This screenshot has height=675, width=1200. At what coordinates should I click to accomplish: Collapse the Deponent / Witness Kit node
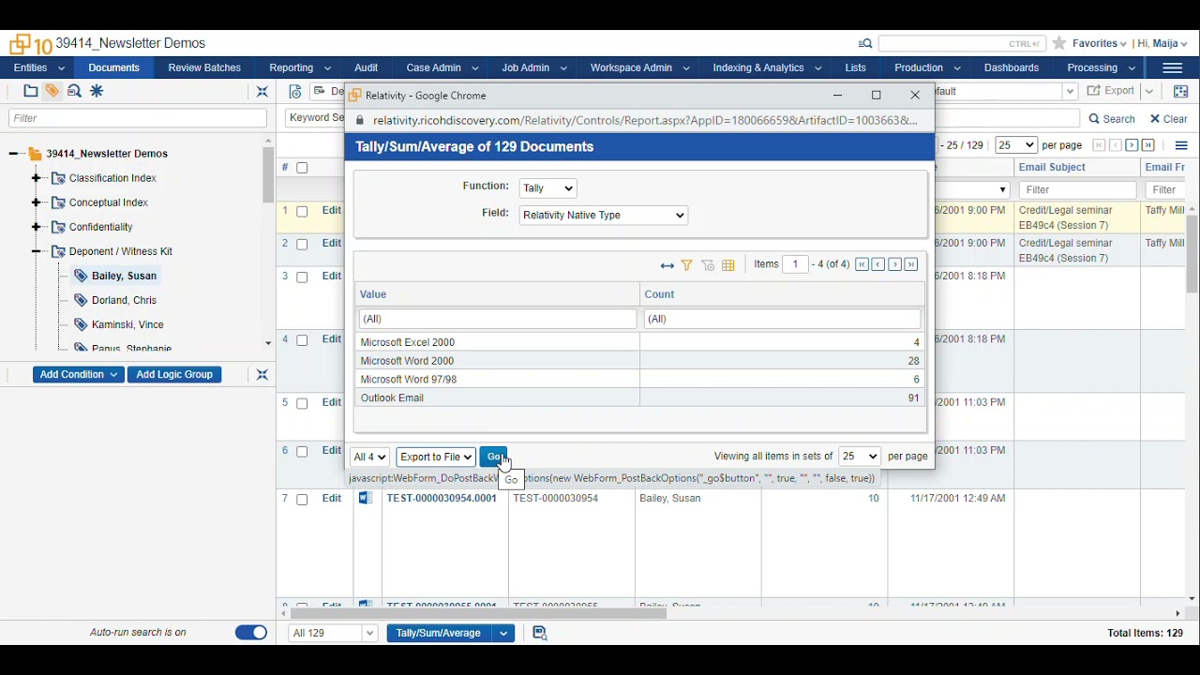[x=37, y=251]
